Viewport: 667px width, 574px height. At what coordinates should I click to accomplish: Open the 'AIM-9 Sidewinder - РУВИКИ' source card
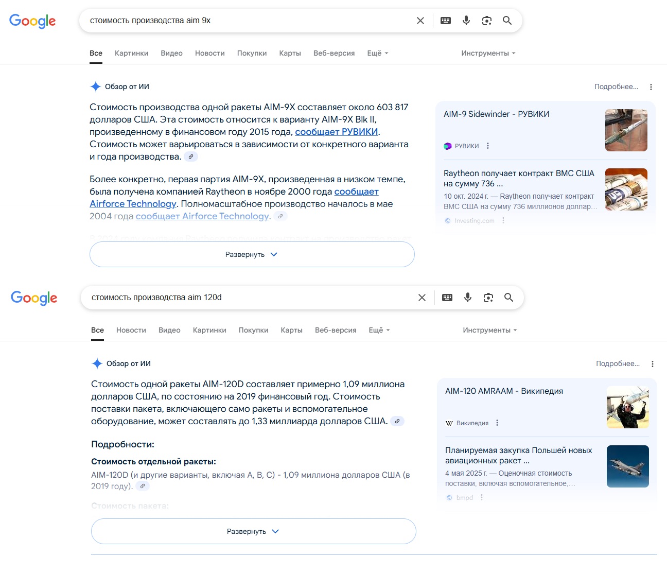coord(497,114)
